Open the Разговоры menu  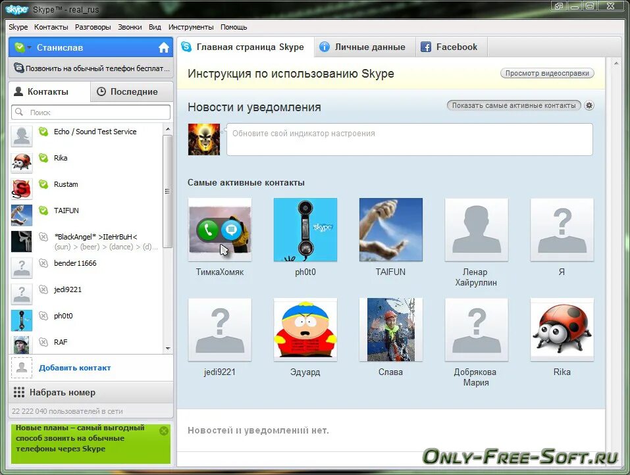(93, 27)
